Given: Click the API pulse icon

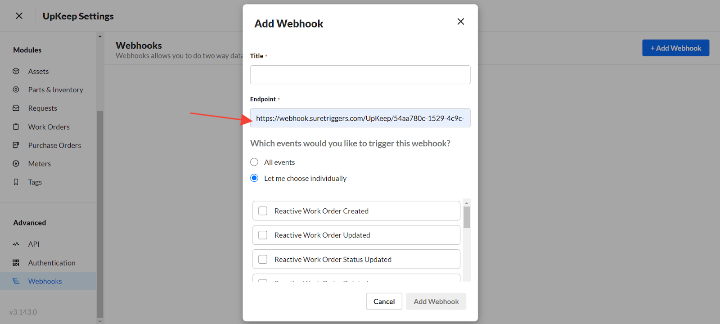Looking at the screenshot, I should point(16,244).
